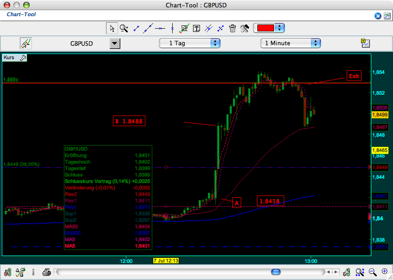The width and height of the screenshot is (393, 280).
Task: Click the Tageshoch row in info box
Action: click(107, 162)
